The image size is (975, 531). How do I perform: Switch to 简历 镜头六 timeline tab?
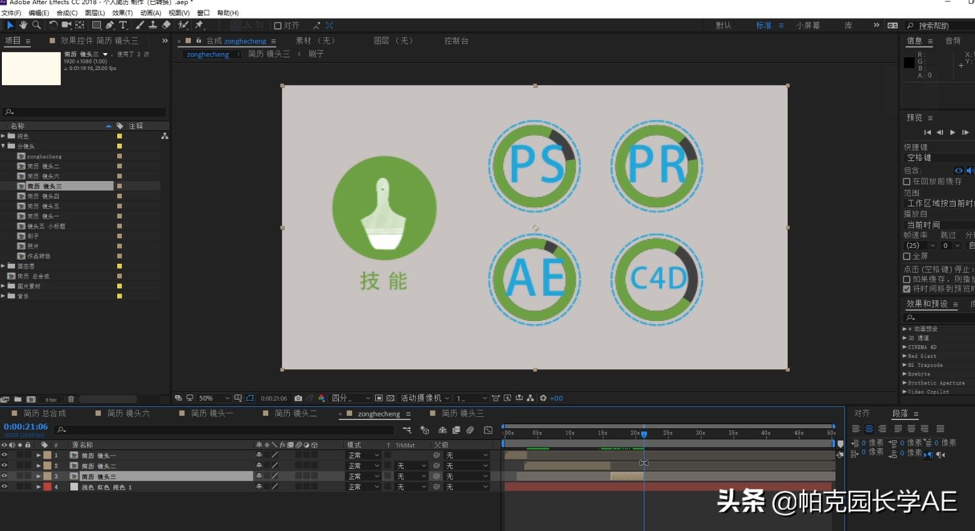point(129,413)
